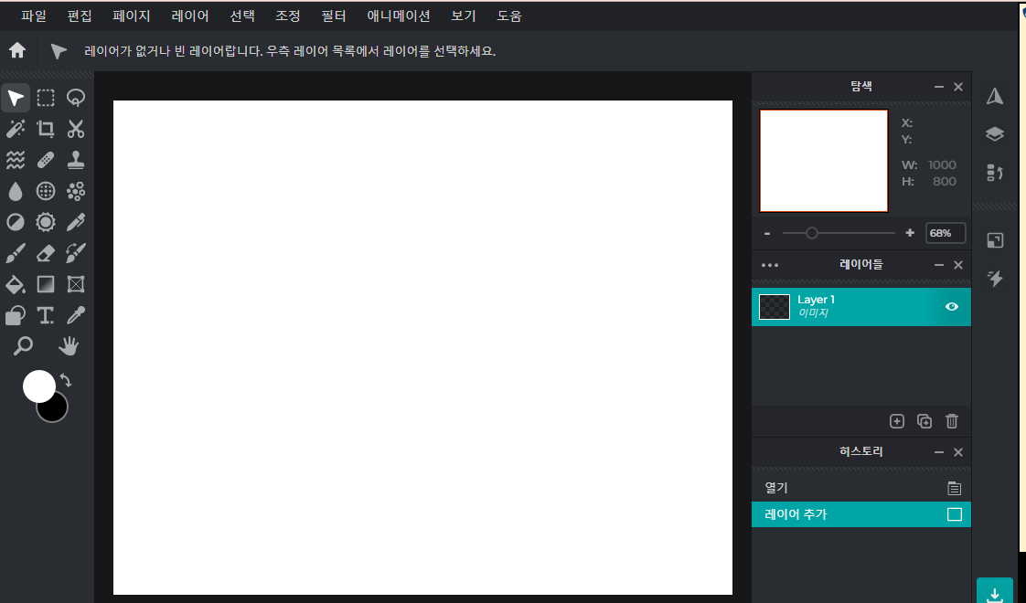This screenshot has width=1026, height=603.
Task: Select the wavy Liquify tool
Action: click(15, 160)
